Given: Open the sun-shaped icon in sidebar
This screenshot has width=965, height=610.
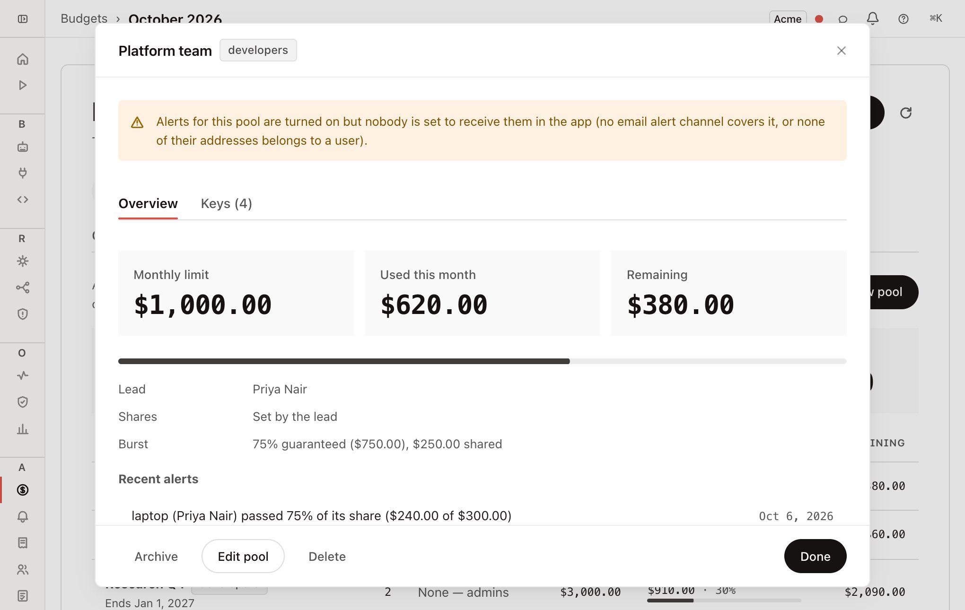Looking at the screenshot, I should [x=22, y=261].
